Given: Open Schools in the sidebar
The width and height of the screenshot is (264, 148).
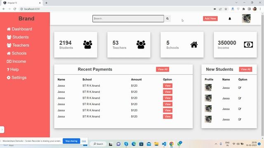Looking at the screenshot, I should click(x=16, y=53).
